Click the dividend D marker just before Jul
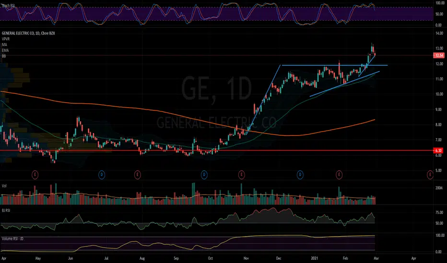 point(102,175)
